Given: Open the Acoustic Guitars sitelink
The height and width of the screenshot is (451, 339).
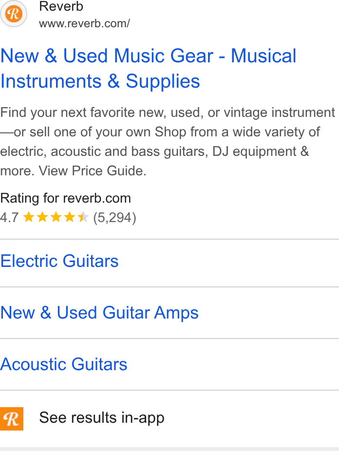Looking at the screenshot, I should [x=63, y=364].
